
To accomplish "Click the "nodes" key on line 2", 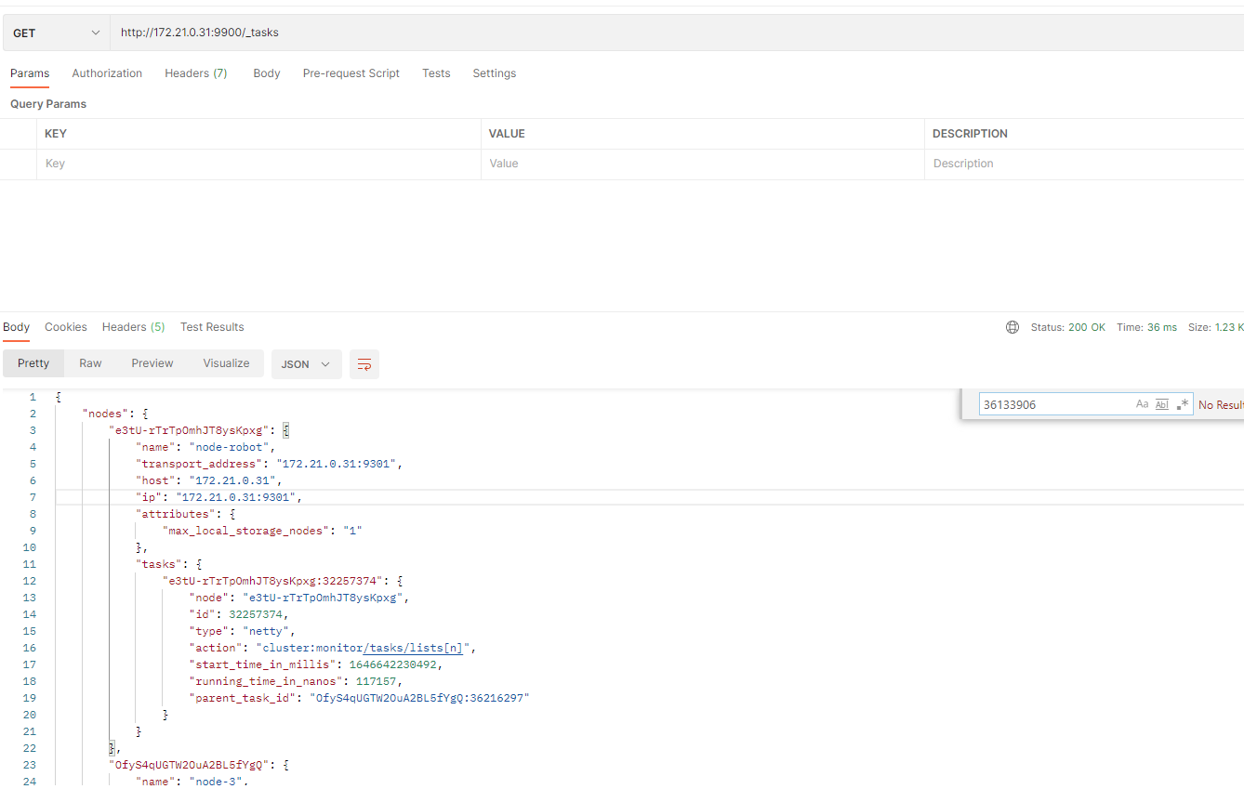I will (x=104, y=414).
